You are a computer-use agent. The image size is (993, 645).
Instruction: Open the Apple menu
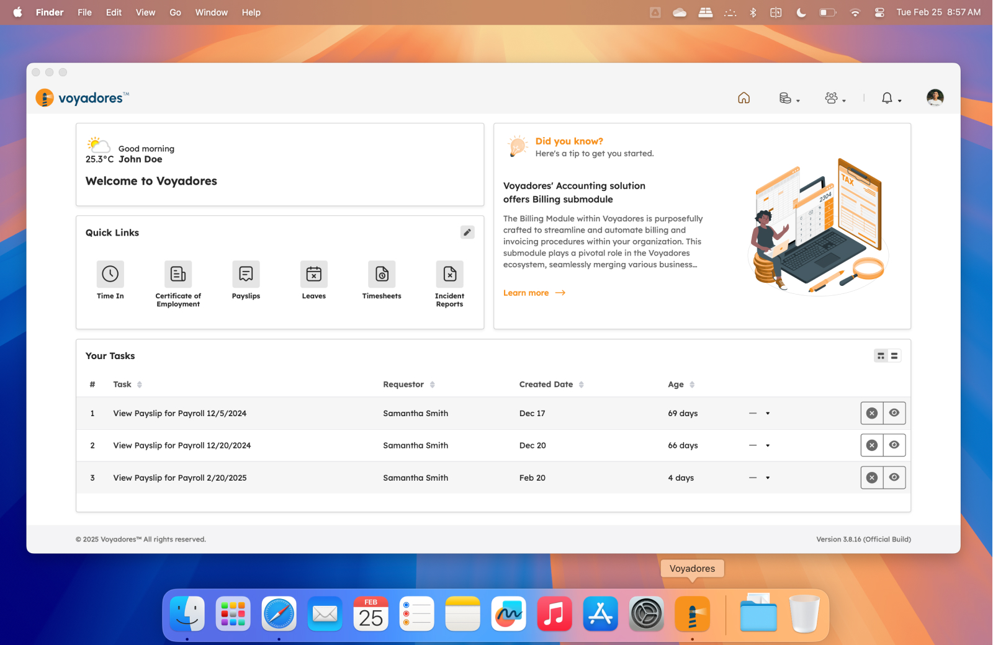click(17, 12)
